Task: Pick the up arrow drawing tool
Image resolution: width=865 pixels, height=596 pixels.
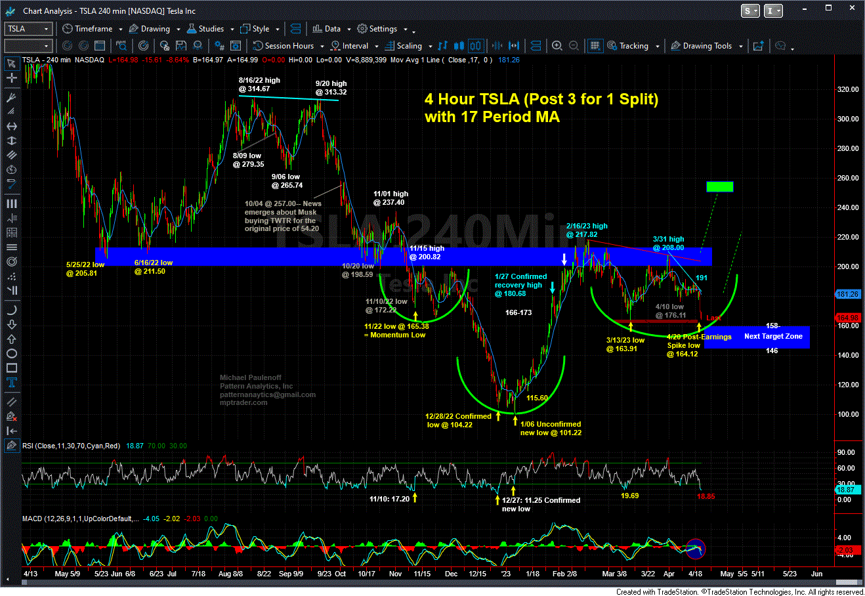Action: click(x=11, y=339)
